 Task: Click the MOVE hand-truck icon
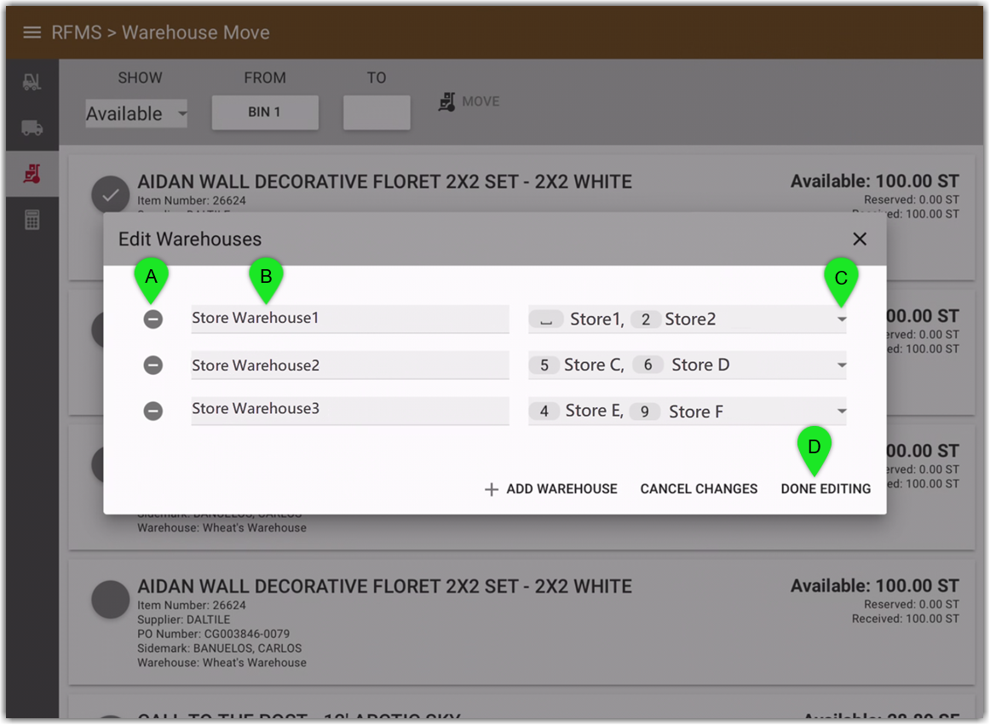(x=446, y=101)
